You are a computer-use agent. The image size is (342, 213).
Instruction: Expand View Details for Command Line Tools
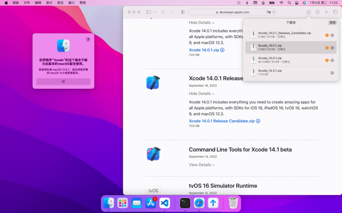tap(202, 165)
